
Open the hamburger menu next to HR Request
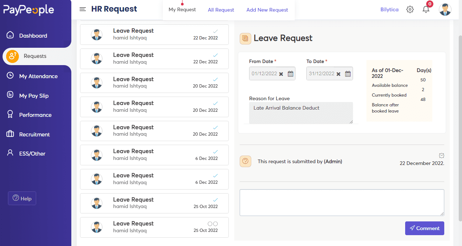click(83, 9)
